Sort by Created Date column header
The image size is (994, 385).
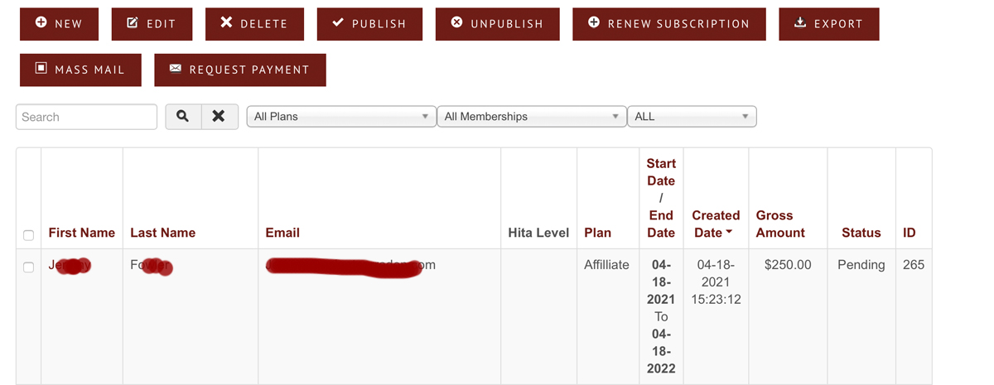716,224
